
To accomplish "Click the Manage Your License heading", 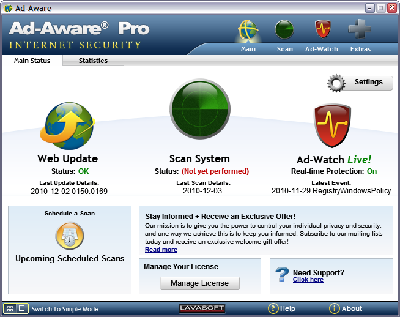I will click(181, 267).
